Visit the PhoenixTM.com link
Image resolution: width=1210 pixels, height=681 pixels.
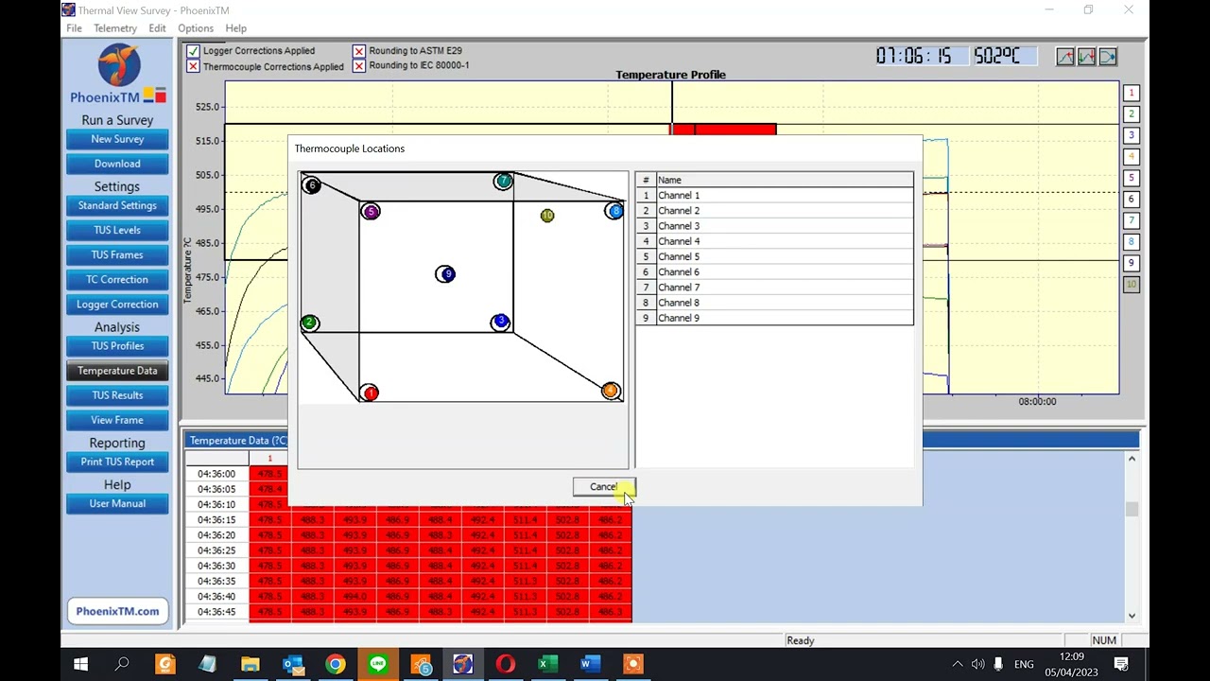(117, 611)
